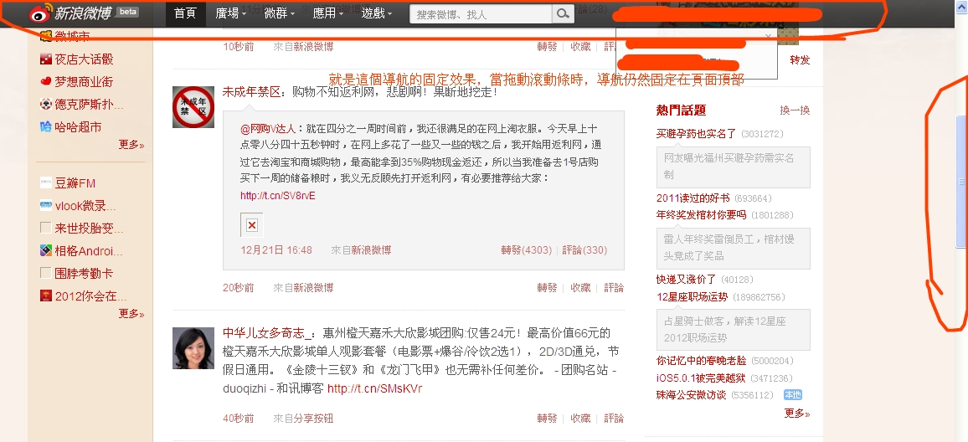Open the 围脖考勤卡 app icon
Screen dimensions: 968x442
click(x=46, y=273)
